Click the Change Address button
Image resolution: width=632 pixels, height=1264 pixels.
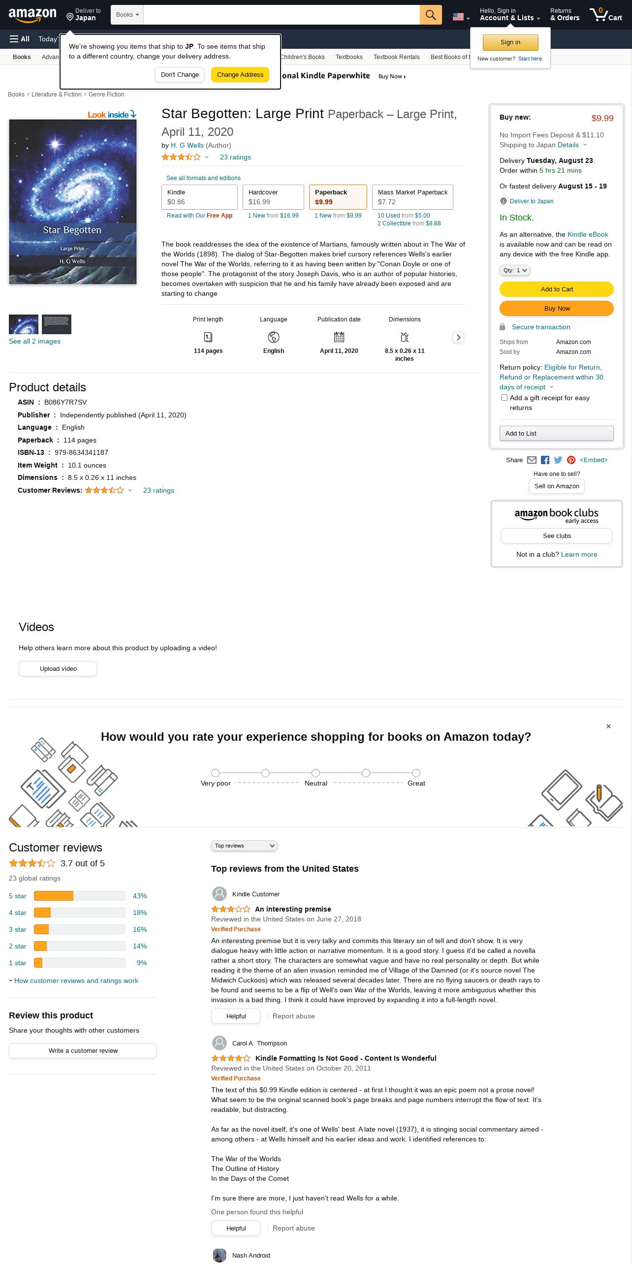point(240,75)
